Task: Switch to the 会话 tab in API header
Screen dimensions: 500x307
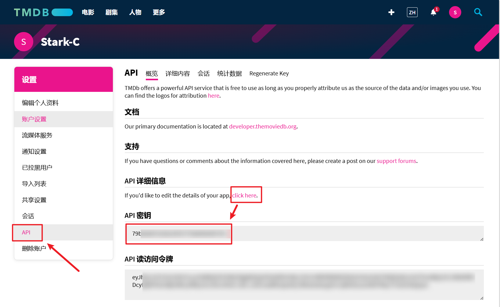Action: [x=203, y=74]
